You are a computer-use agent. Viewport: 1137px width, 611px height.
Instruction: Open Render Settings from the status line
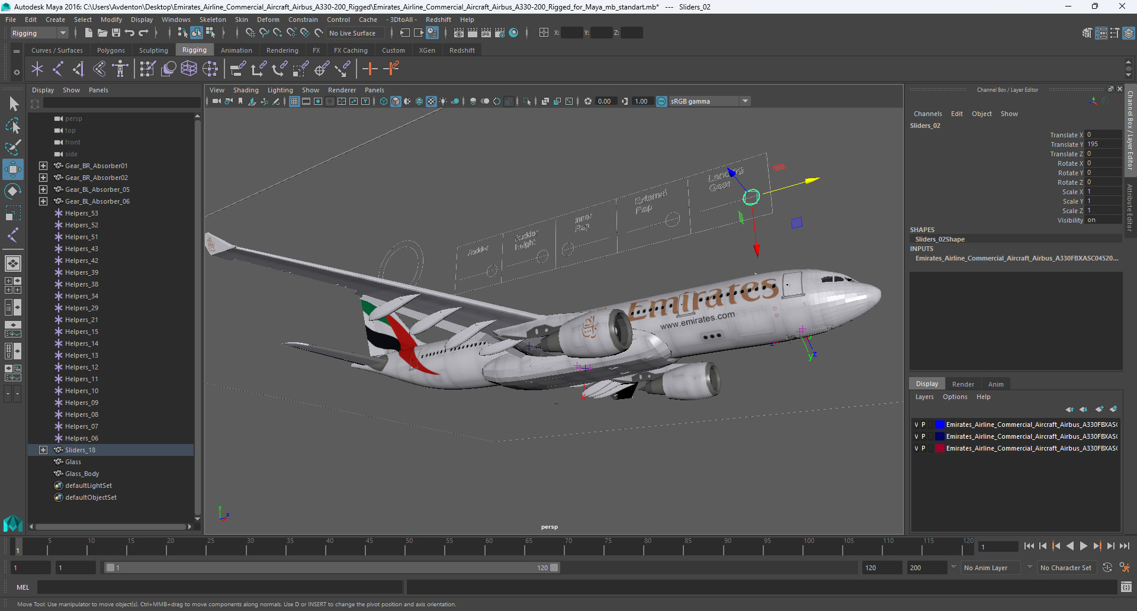[500, 33]
